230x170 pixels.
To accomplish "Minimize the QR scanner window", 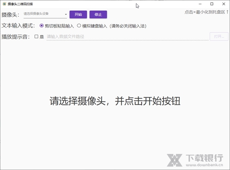I will click(200, 4).
